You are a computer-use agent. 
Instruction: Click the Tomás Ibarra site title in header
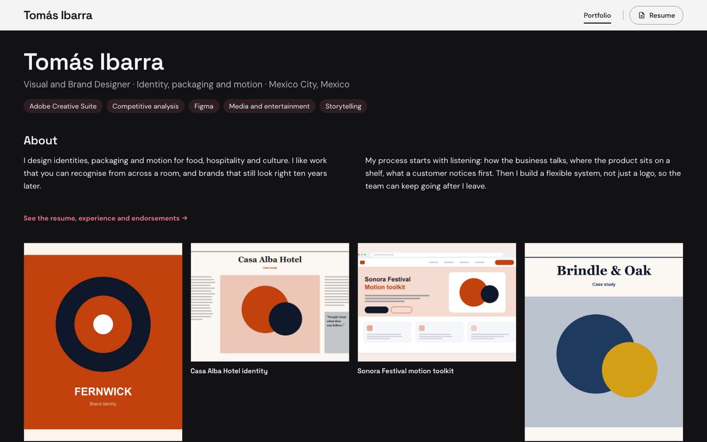pyautogui.click(x=58, y=15)
